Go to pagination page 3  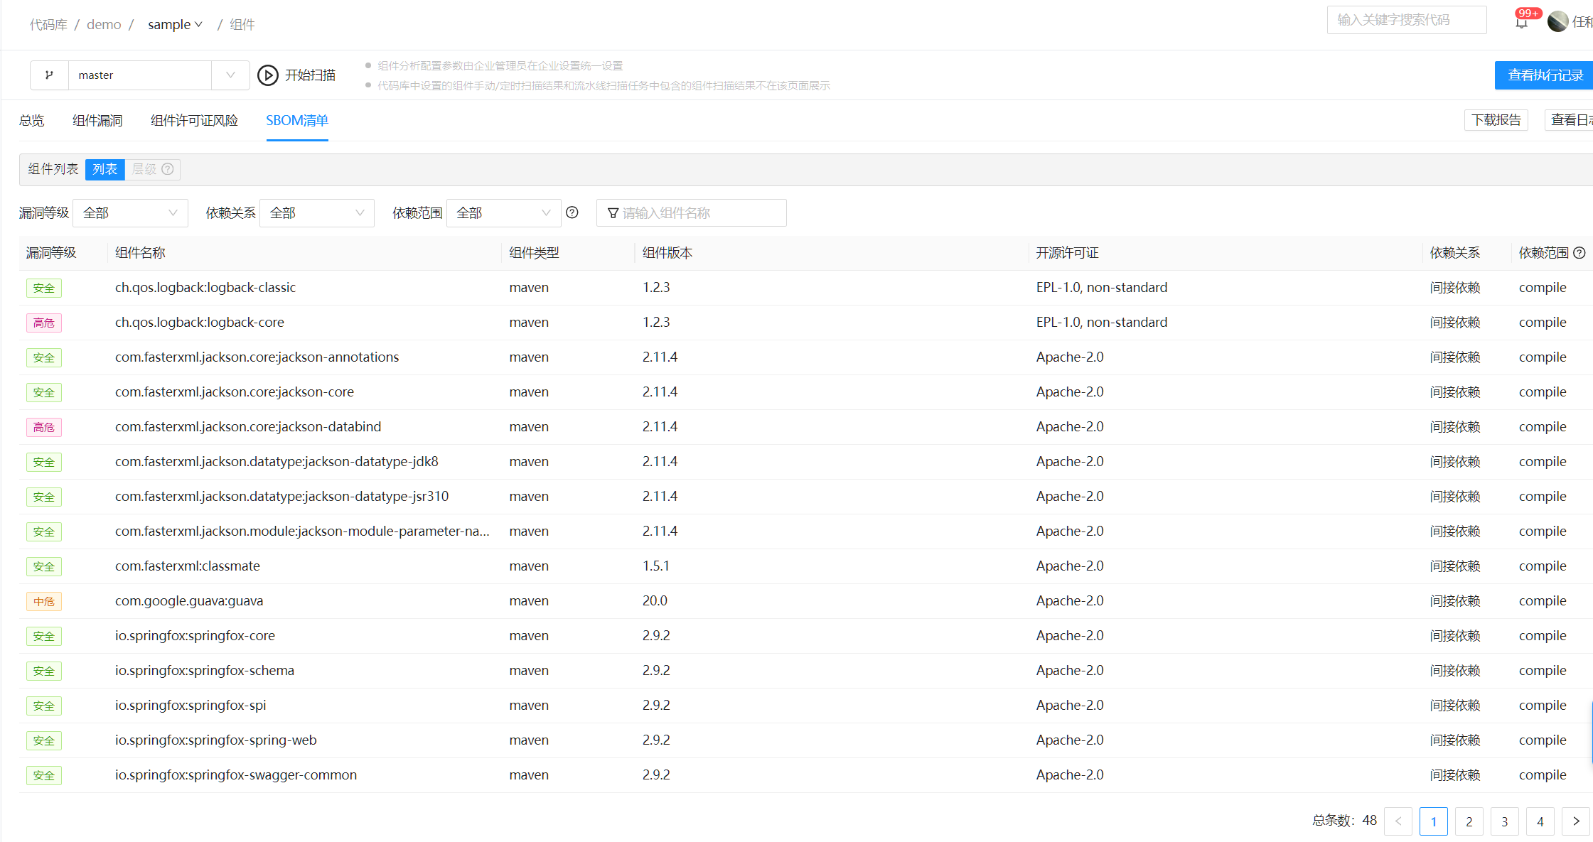click(x=1504, y=821)
